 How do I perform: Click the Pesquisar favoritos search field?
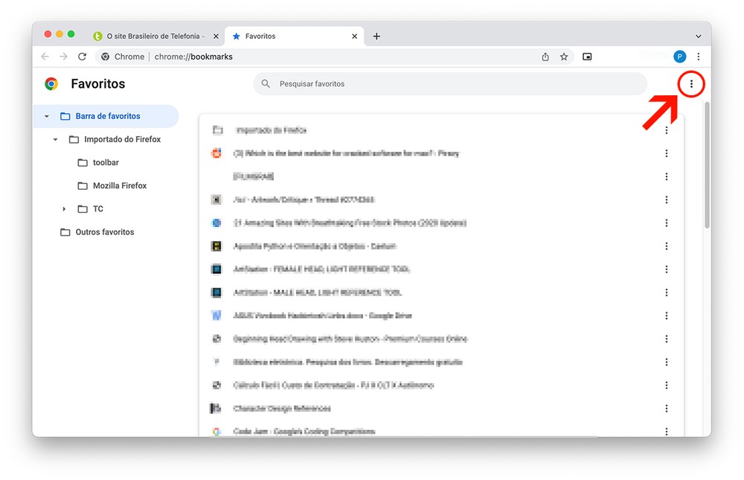click(x=450, y=84)
